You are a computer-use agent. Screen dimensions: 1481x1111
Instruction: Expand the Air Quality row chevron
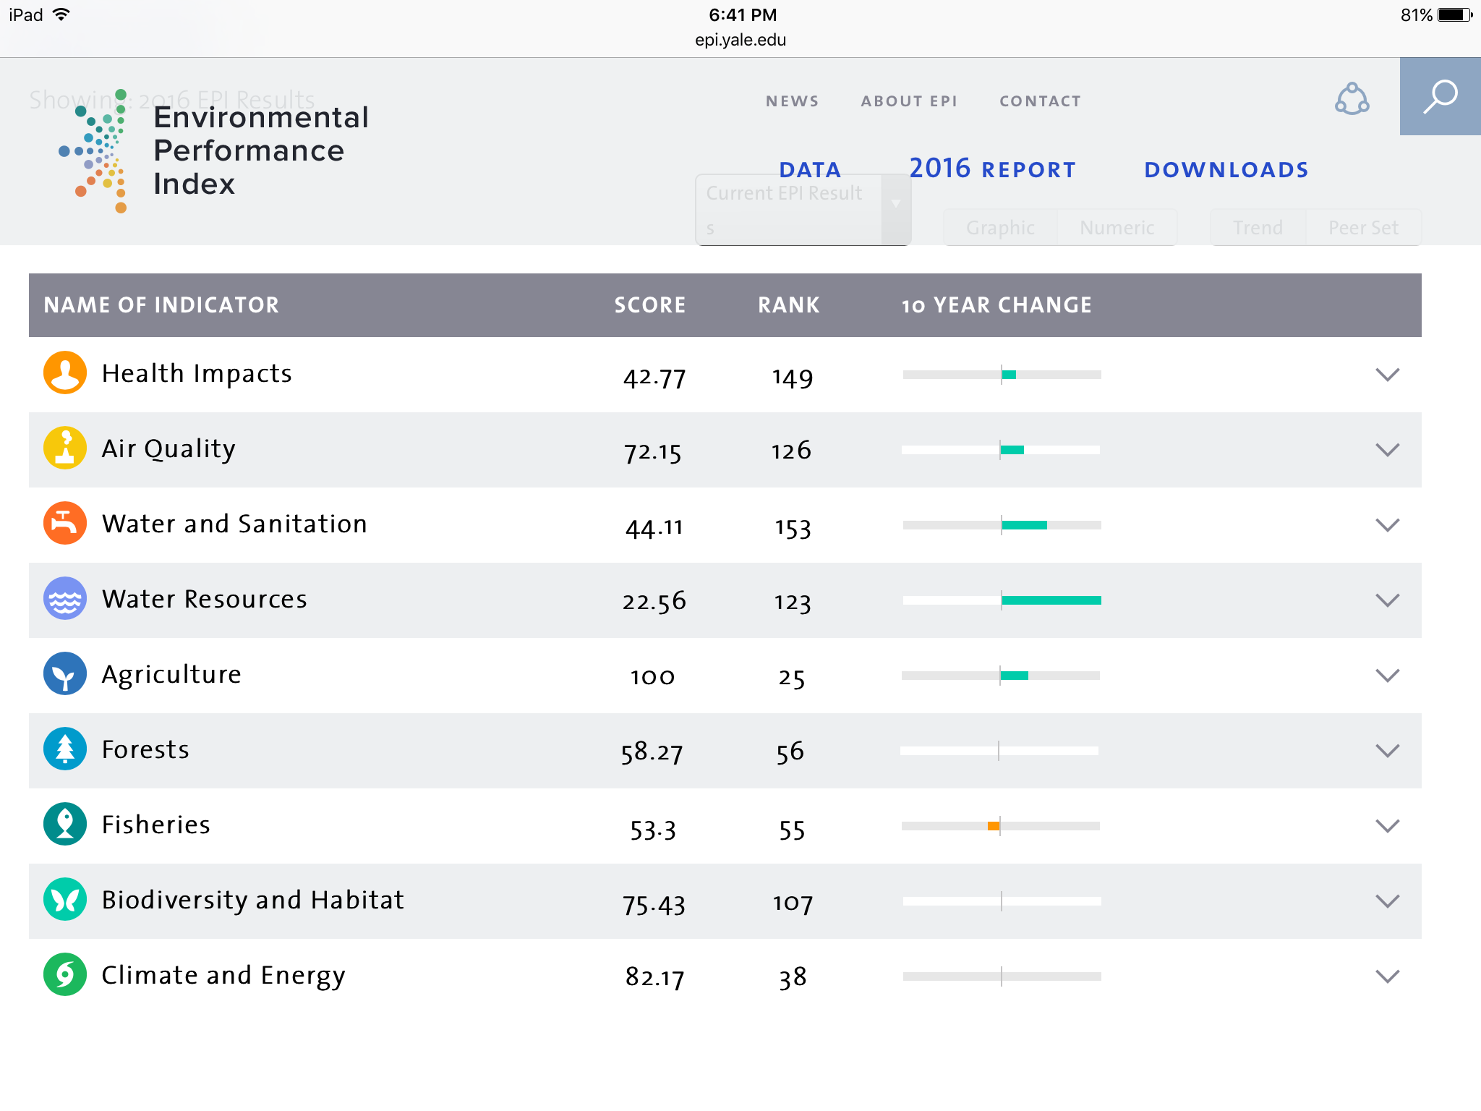[1387, 450]
